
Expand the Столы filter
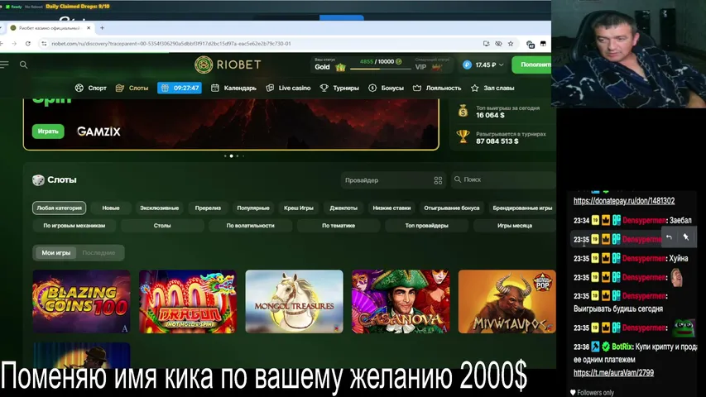(162, 226)
